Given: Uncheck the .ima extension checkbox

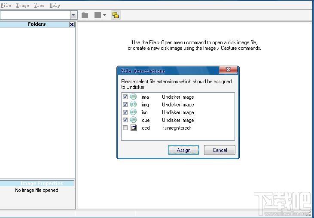Looking at the screenshot, I should coord(125,97).
